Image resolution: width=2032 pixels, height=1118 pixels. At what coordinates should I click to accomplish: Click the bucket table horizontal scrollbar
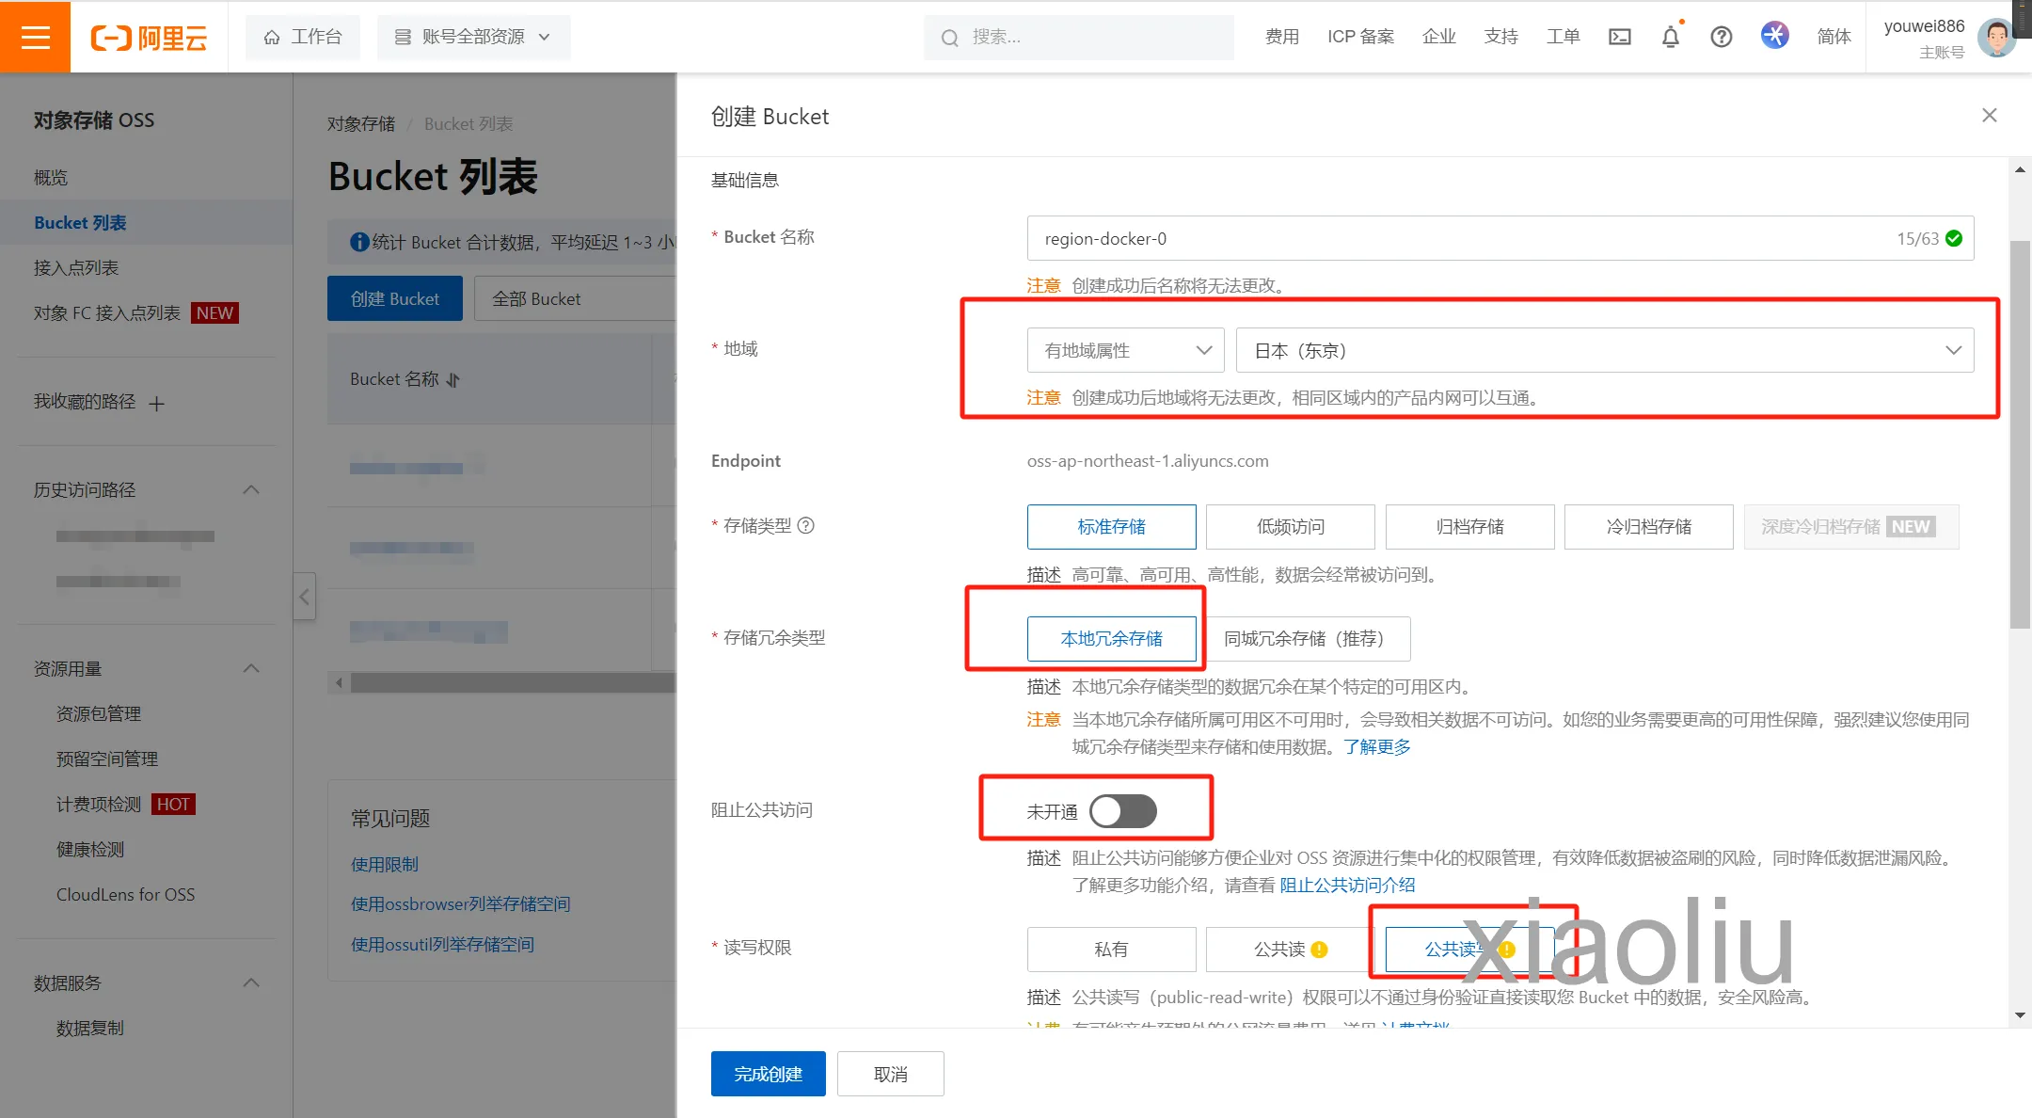point(512,683)
